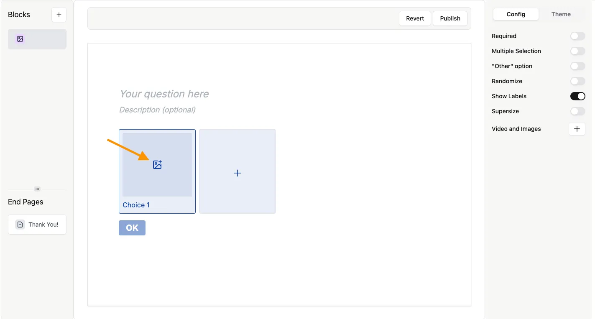Viewport: 595px width, 319px height.
Task: Click the image upload icon on Choice 1
Action: tap(157, 164)
